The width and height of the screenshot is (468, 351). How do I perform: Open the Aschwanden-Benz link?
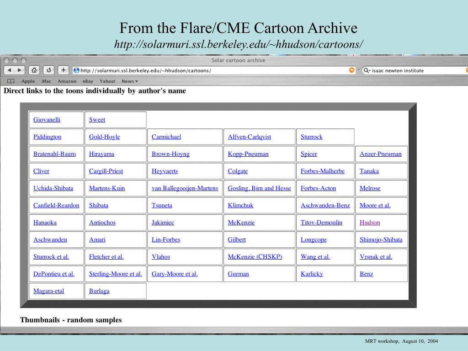click(325, 206)
